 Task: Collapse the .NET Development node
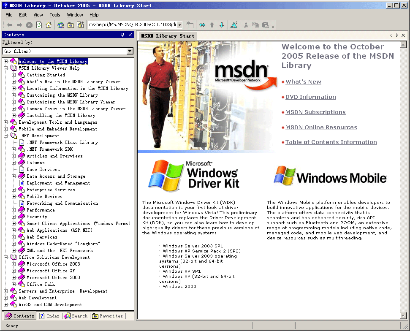point(6,136)
